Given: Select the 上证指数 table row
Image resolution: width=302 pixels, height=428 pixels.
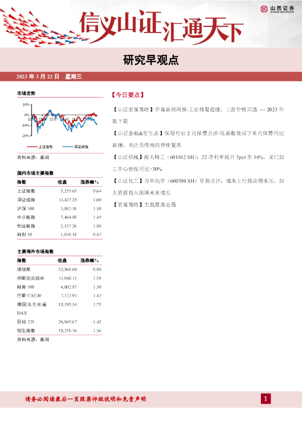Looking at the screenshot, I should pyautogui.click(x=59, y=191).
